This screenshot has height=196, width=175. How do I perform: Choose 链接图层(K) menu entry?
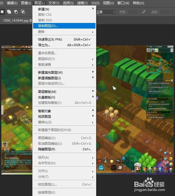click(x=64, y=193)
